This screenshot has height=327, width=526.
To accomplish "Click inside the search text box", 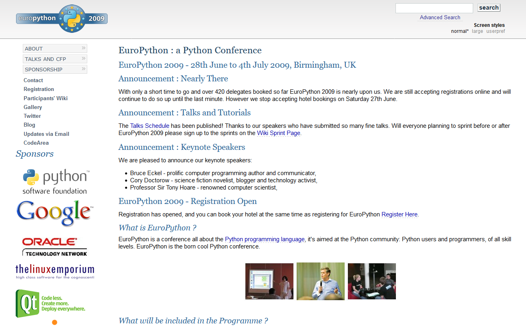I will pyautogui.click(x=434, y=8).
